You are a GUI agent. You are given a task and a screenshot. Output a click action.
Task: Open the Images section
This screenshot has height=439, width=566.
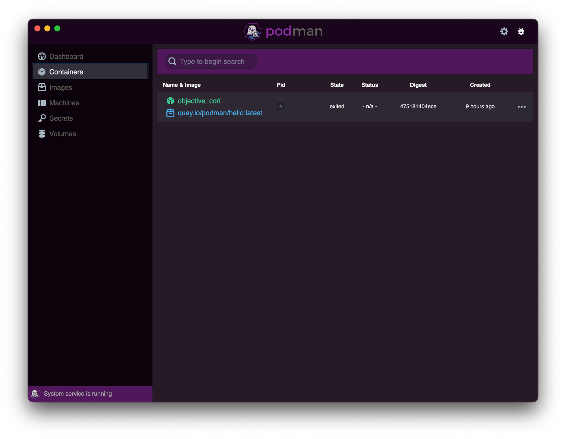(x=90, y=87)
